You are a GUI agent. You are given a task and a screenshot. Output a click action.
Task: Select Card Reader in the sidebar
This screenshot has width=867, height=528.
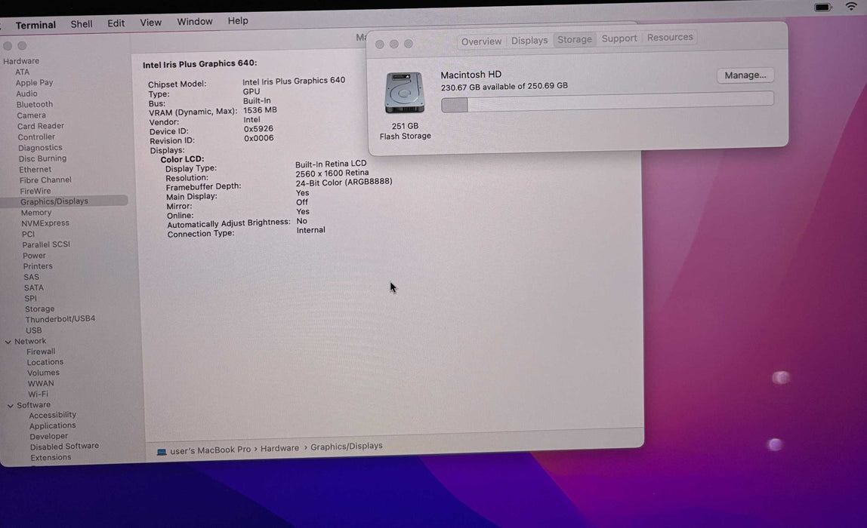(x=40, y=126)
